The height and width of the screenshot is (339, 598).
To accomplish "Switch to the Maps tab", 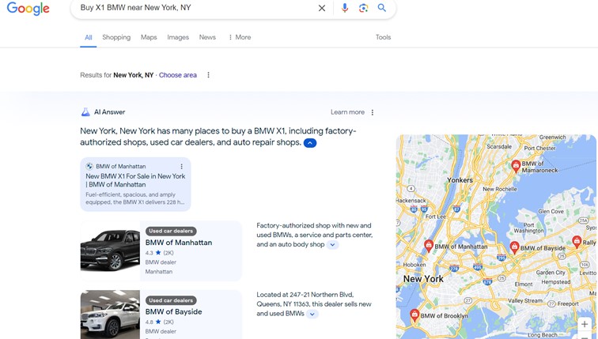I will 149,37.
